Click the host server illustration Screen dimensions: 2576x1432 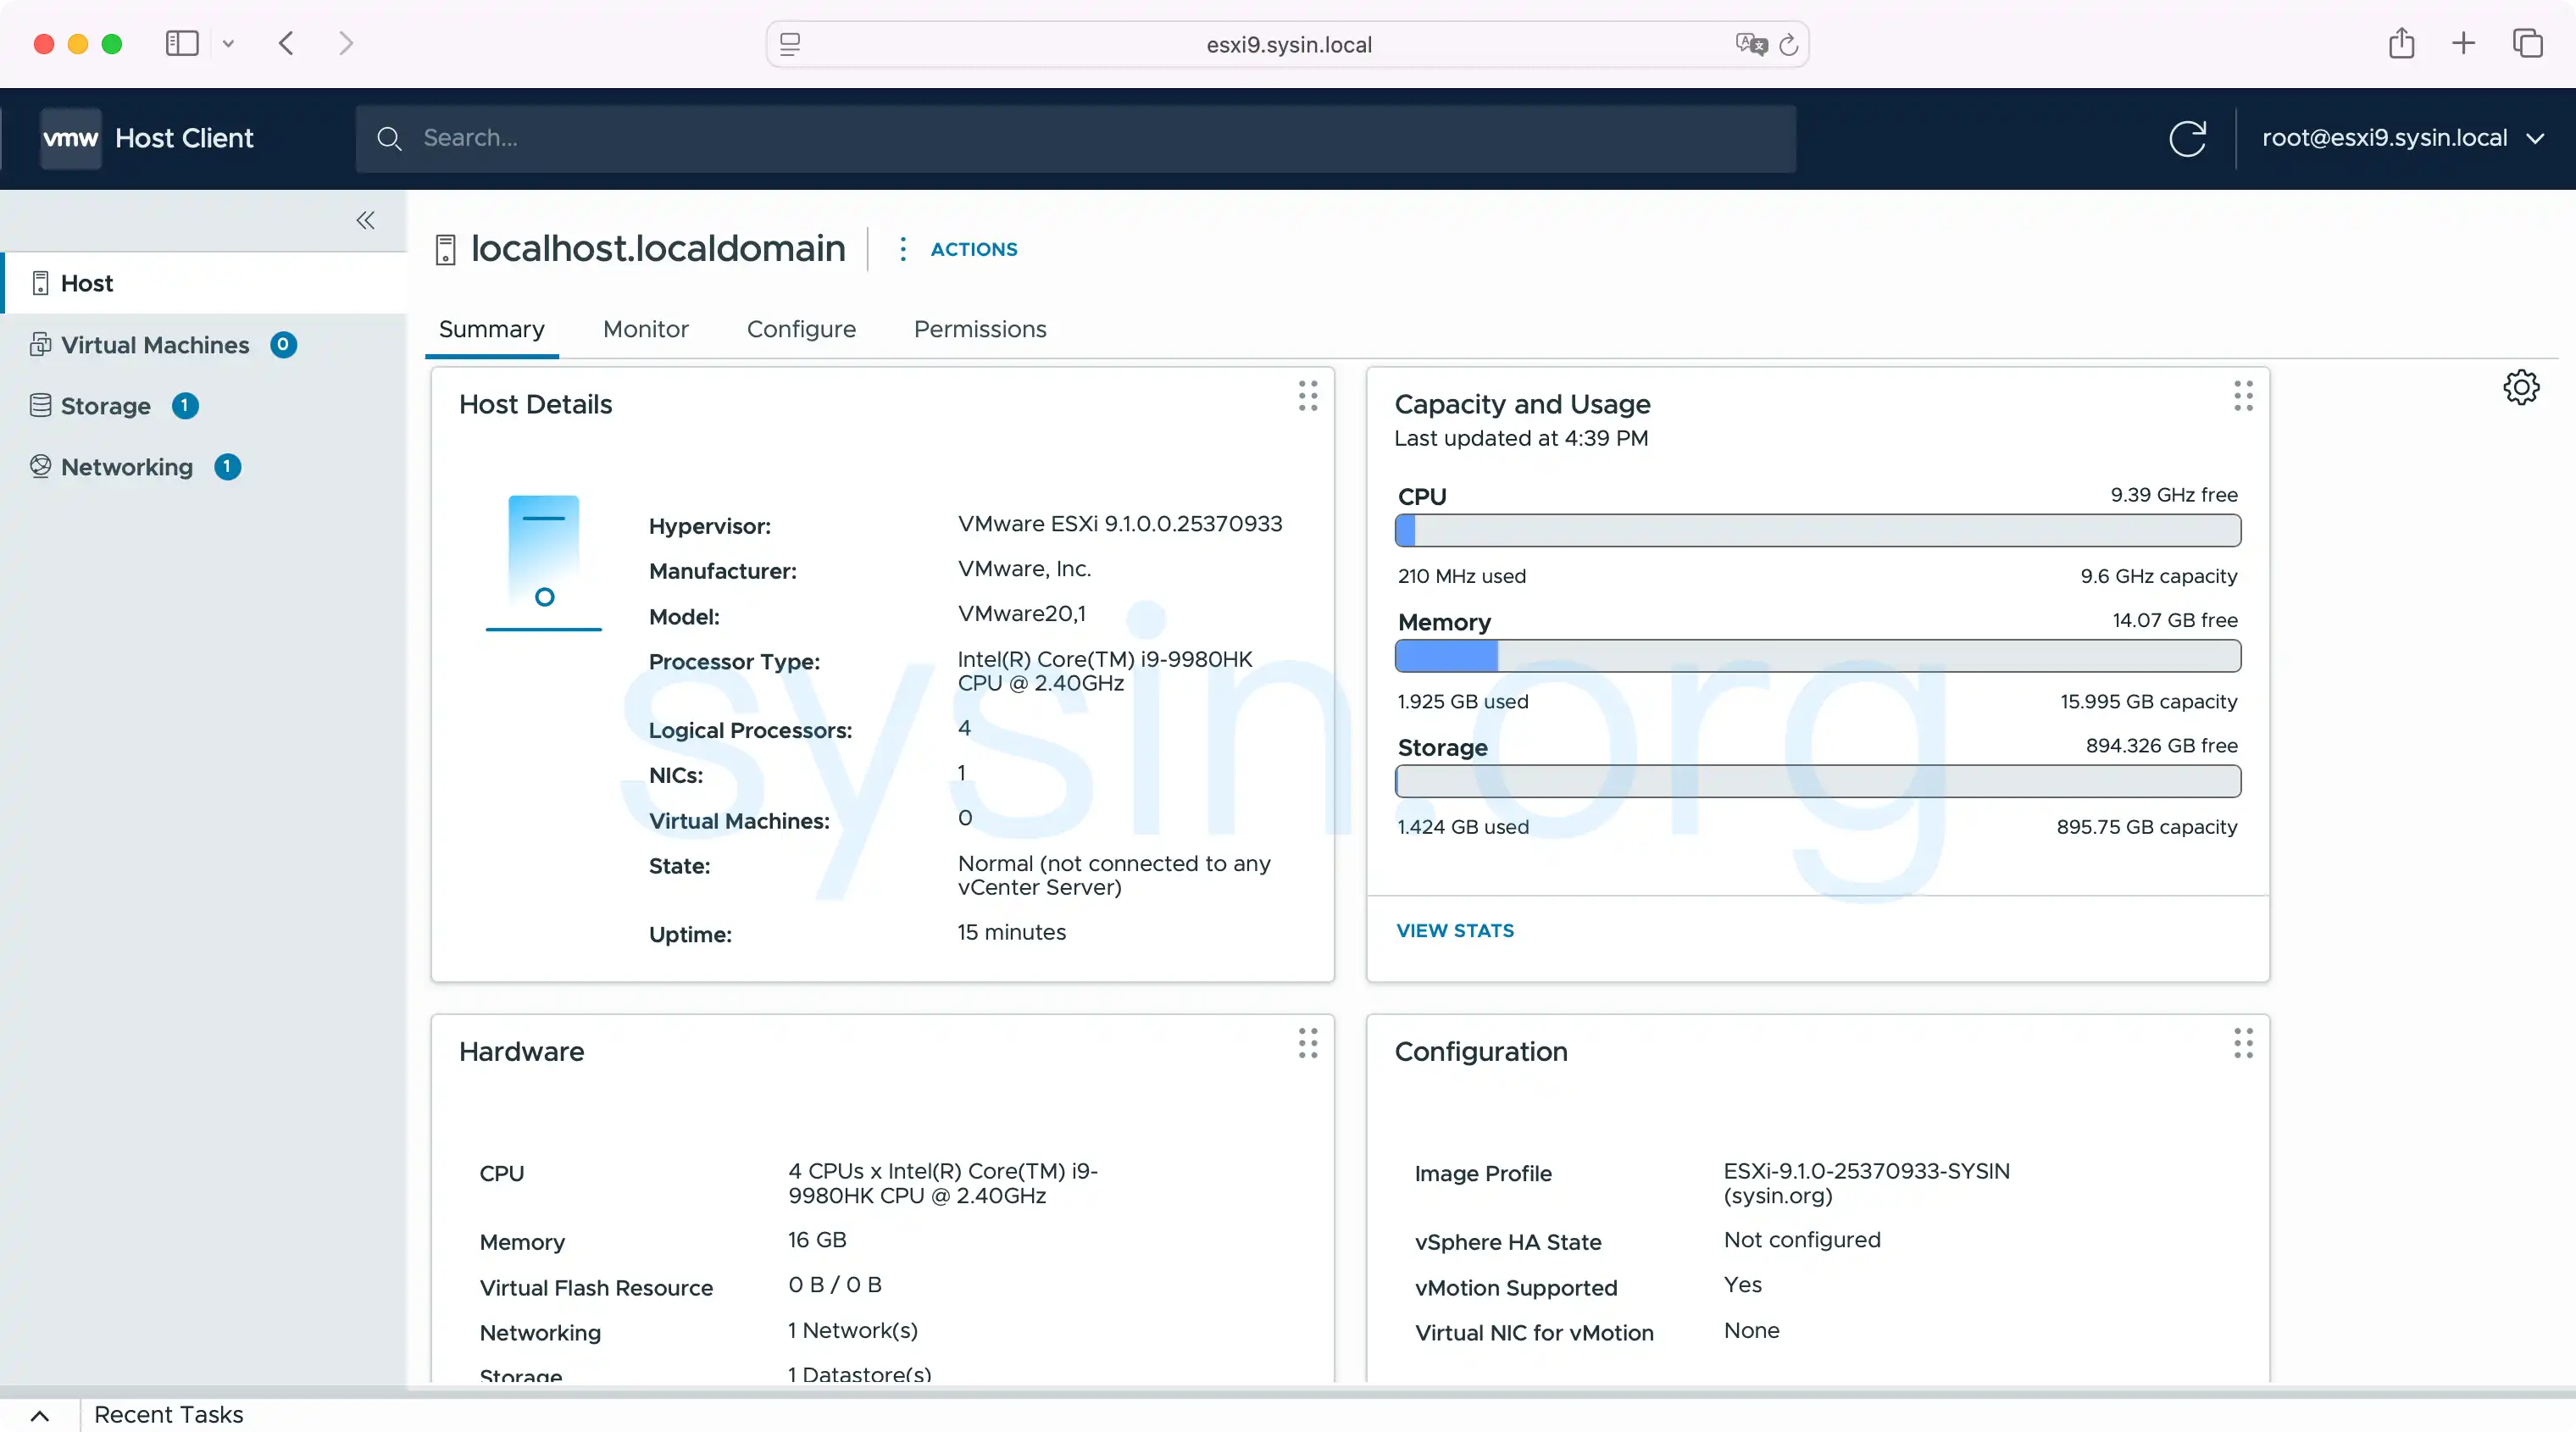(x=544, y=562)
